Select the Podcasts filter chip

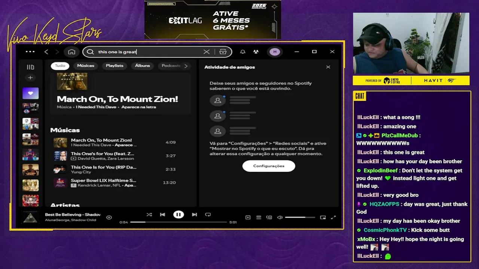(x=170, y=66)
